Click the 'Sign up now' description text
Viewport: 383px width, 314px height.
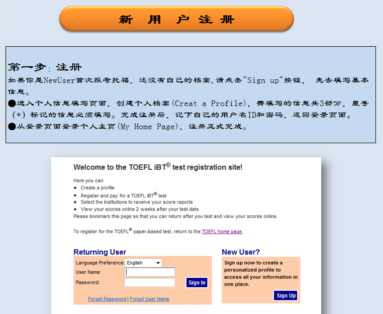pos(260,273)
